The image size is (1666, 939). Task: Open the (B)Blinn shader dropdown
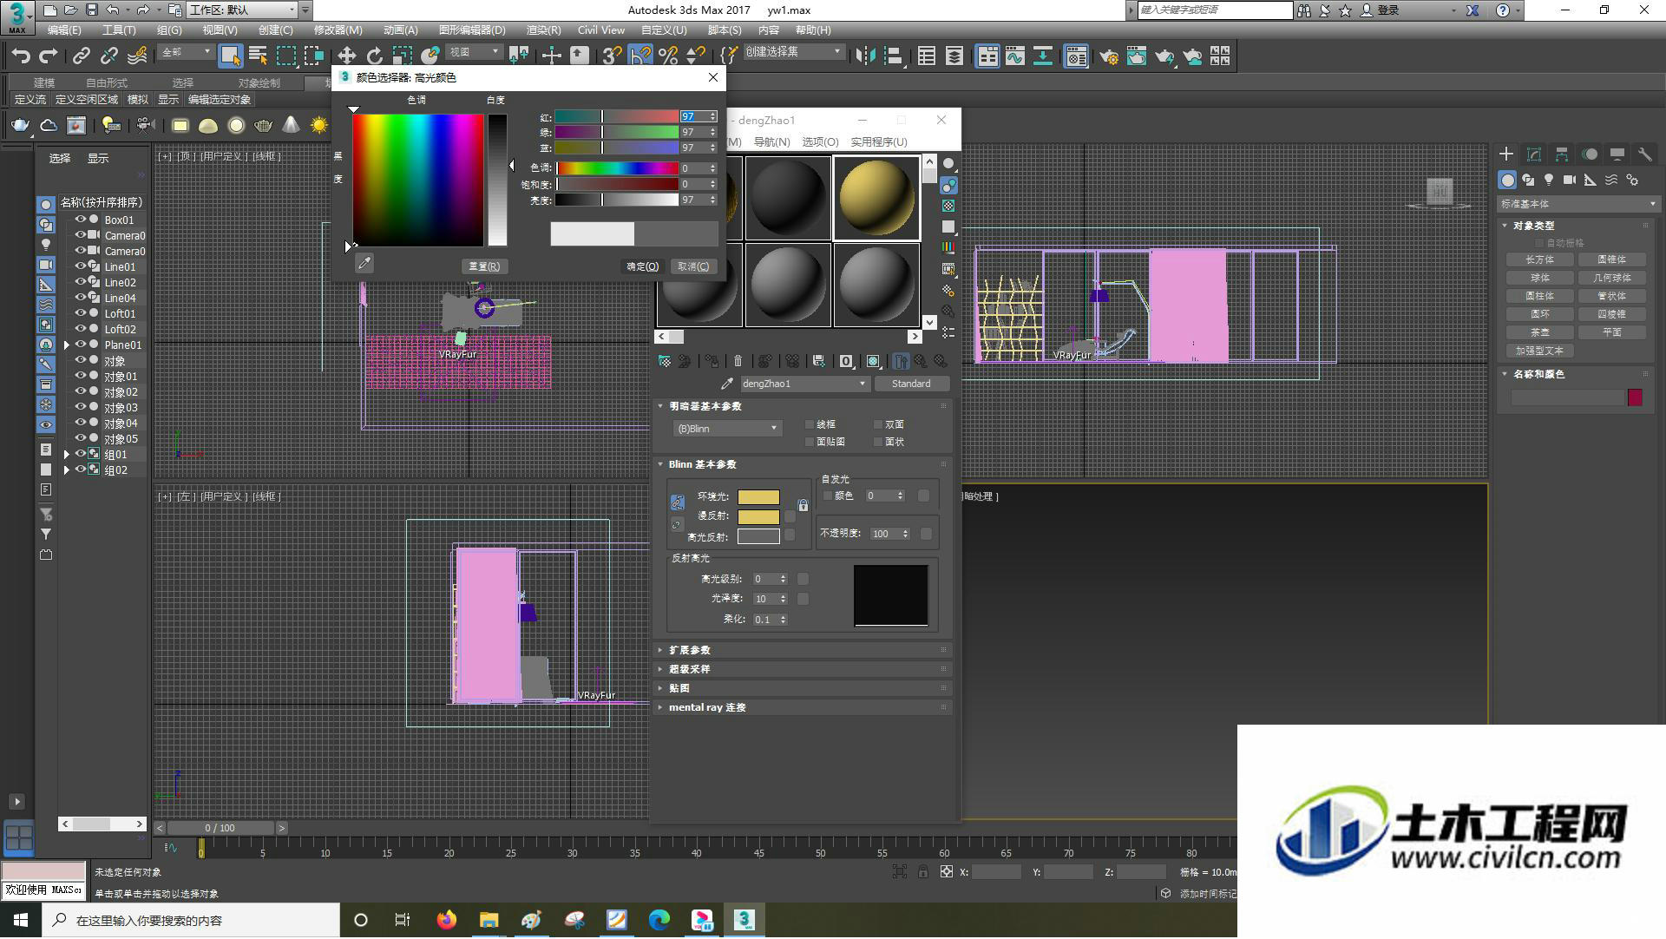pyautogui.click(x=727, y=429)
